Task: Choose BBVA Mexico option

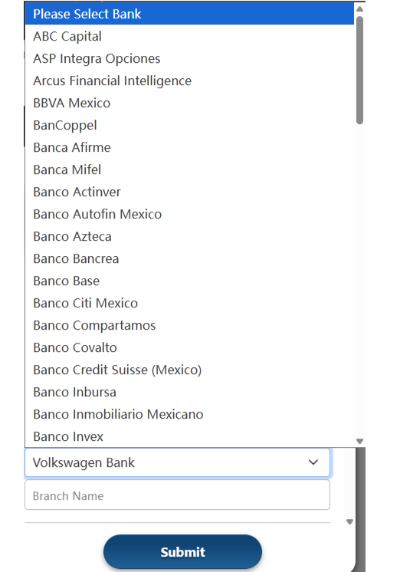Action: [189, 103]
